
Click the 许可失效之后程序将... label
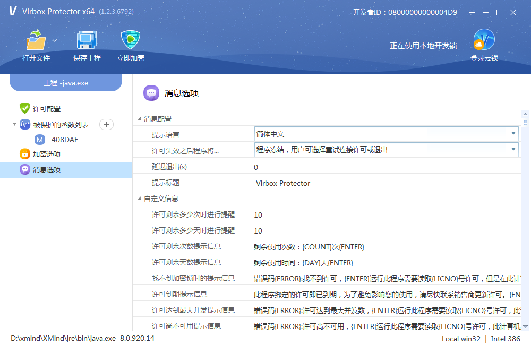tap(185, 151)
